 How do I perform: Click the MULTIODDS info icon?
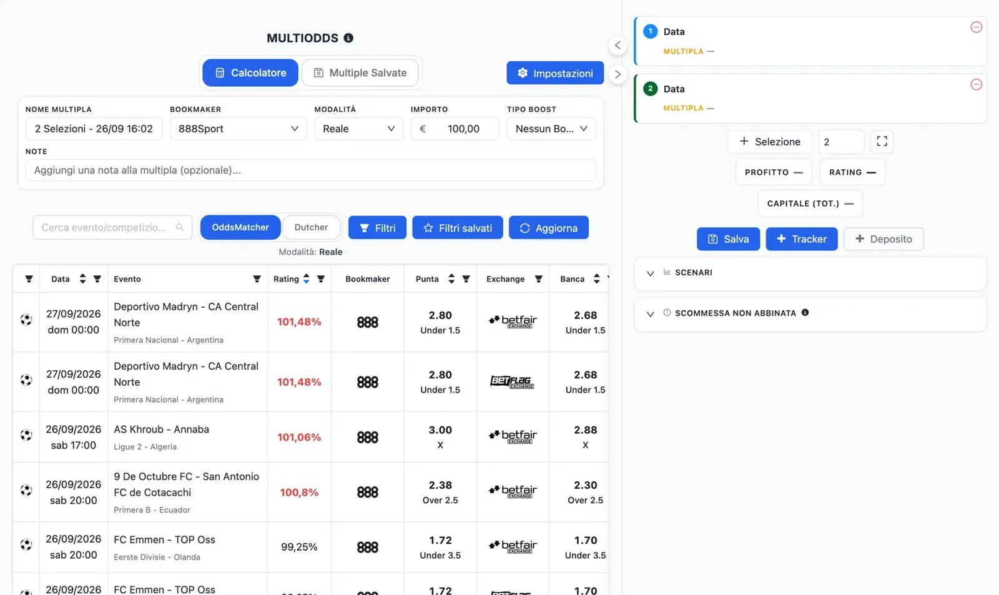coord(348,38)
